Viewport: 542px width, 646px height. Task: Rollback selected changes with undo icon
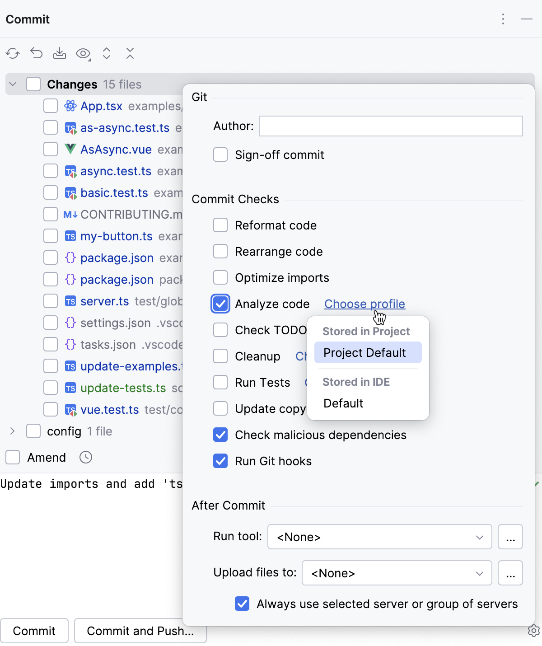point(37,53)
